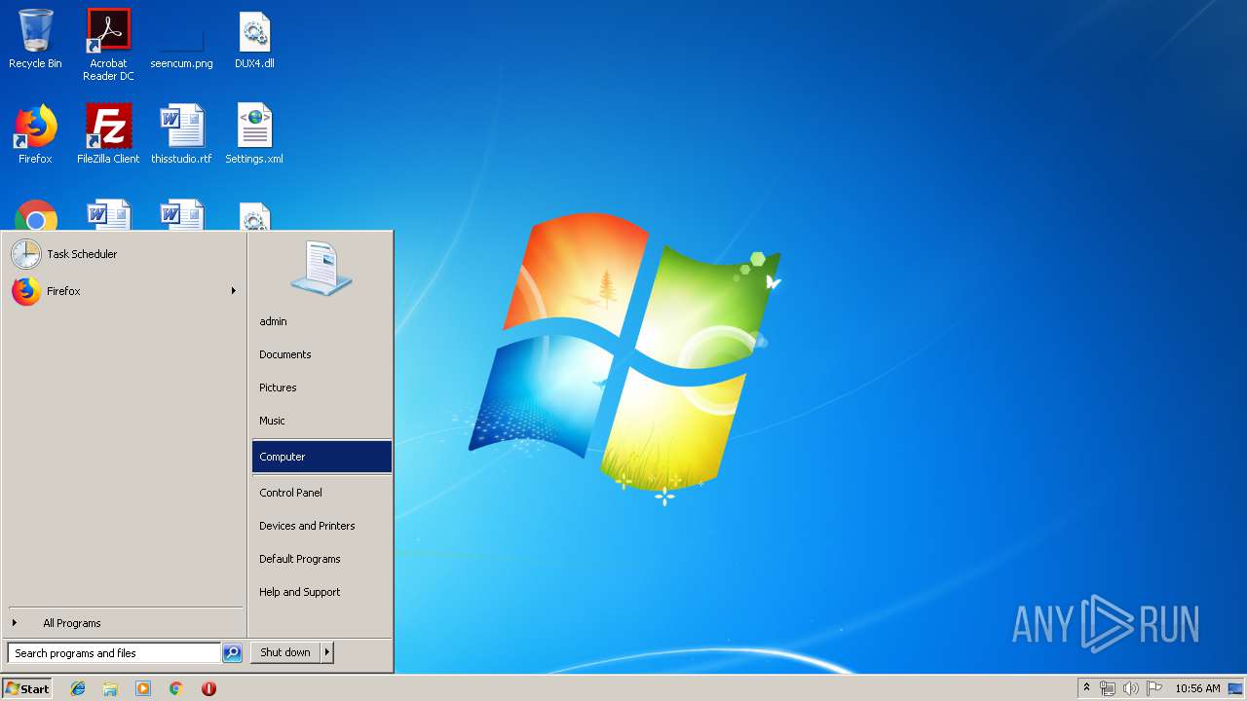Select Settings.xml file on desktop
Screen dimensions: 1247x701
point(254,134)
